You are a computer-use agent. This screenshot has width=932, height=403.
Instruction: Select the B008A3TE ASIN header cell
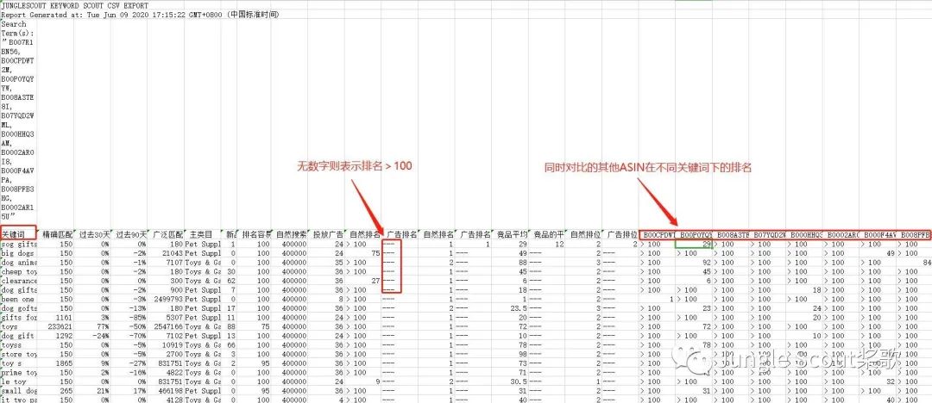(x=733, y=235)
